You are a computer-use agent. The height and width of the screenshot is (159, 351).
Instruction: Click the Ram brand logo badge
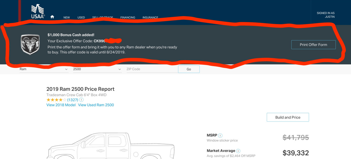point(30,45)
